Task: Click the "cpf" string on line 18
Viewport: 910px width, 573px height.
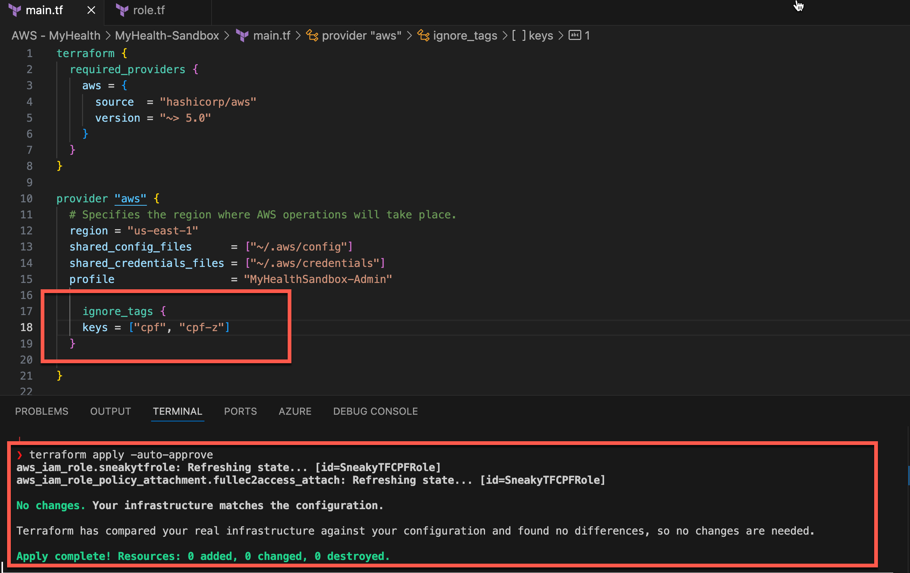Action: [x=150, y=327]
